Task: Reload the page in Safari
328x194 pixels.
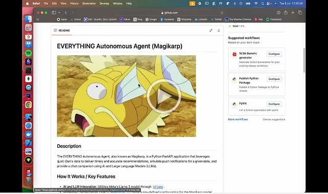Action: [x=222, y=13]
